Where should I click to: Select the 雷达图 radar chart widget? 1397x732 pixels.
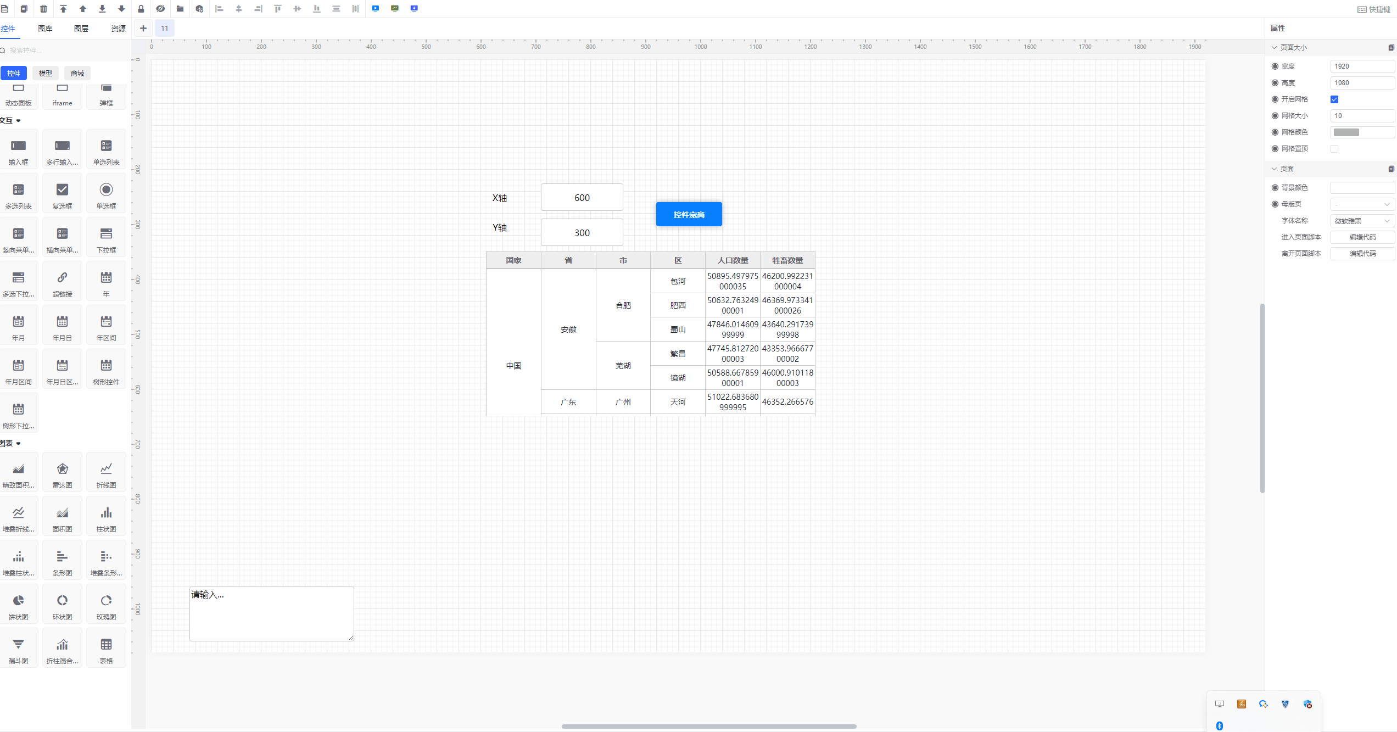[62, 473]
